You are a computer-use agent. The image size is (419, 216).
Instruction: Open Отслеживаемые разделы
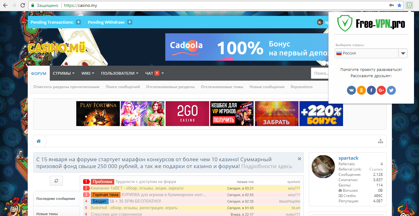click(170, 87)
